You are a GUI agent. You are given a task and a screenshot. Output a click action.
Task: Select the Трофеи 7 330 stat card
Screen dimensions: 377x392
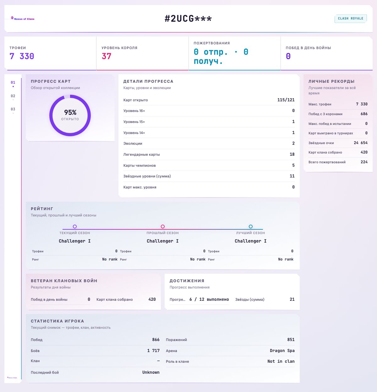pyautogui.click(x=50, y=53)
